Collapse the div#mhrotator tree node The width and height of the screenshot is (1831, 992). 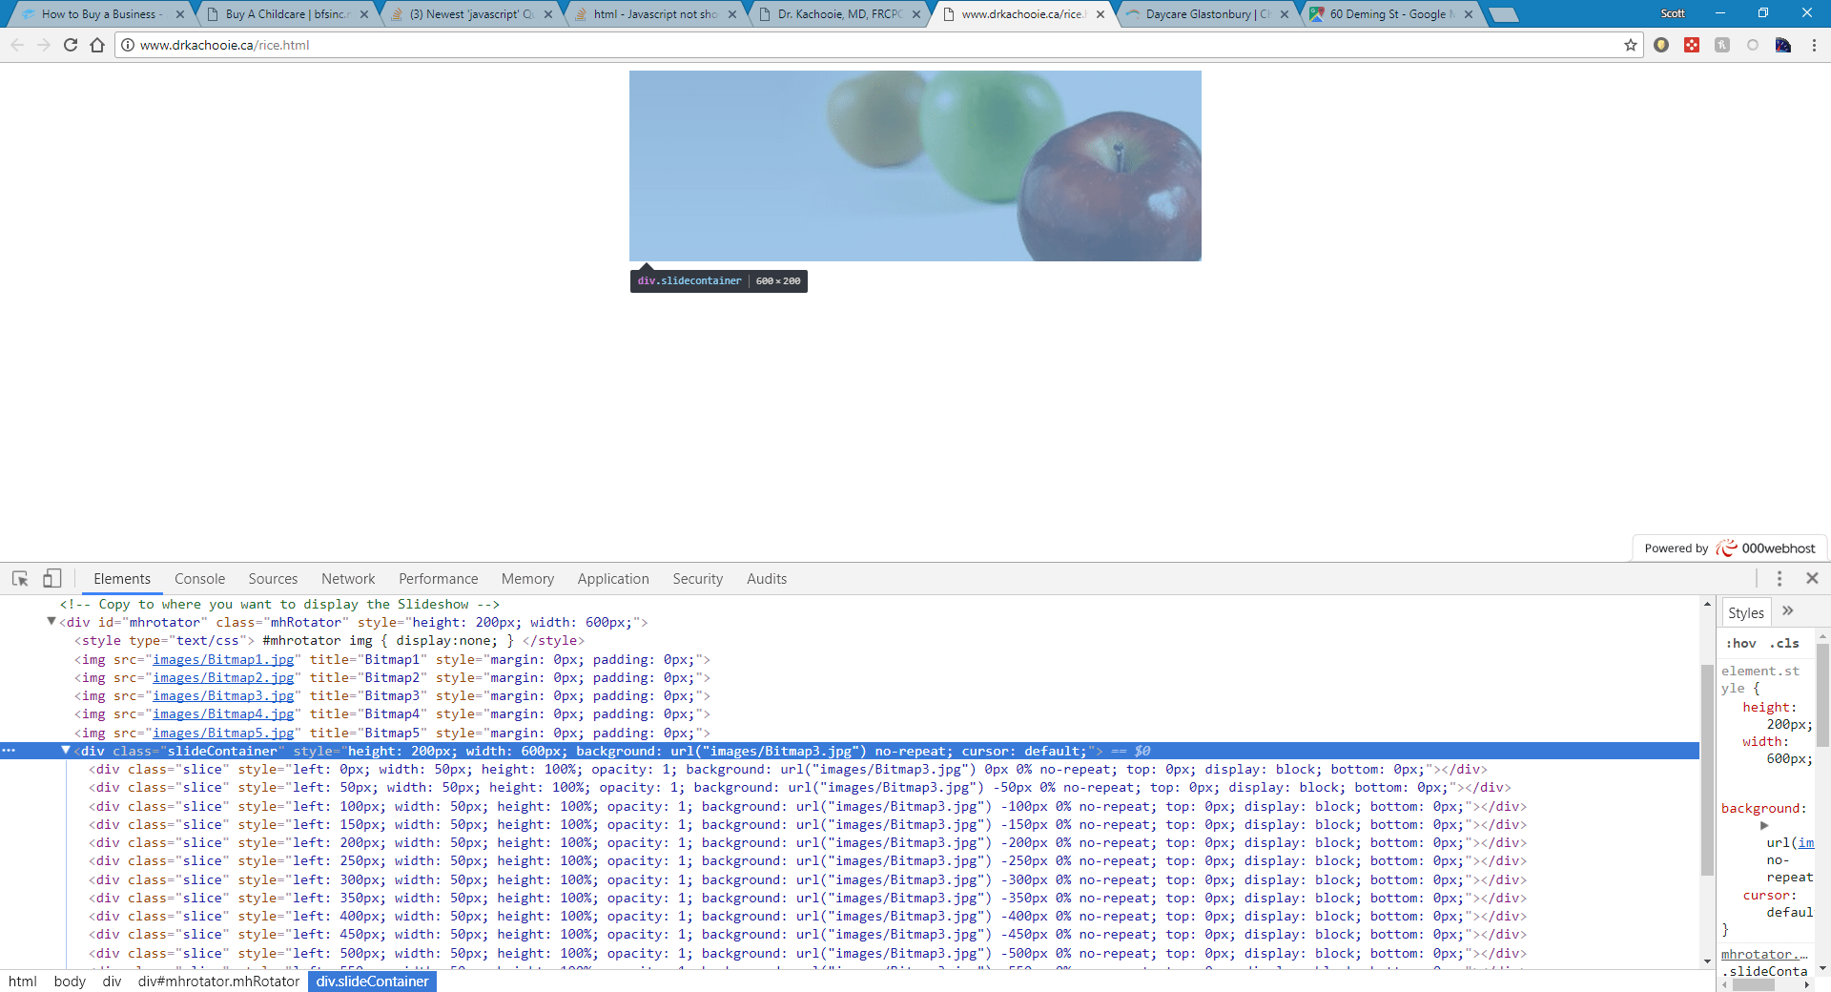click(x=51, y=620)
